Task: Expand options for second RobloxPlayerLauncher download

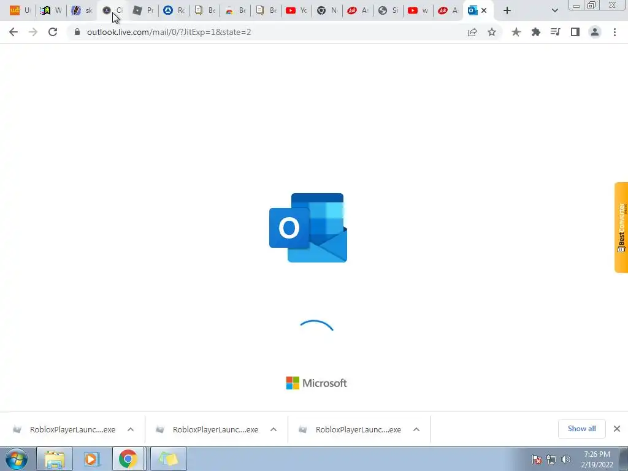Action: point(274,429)
